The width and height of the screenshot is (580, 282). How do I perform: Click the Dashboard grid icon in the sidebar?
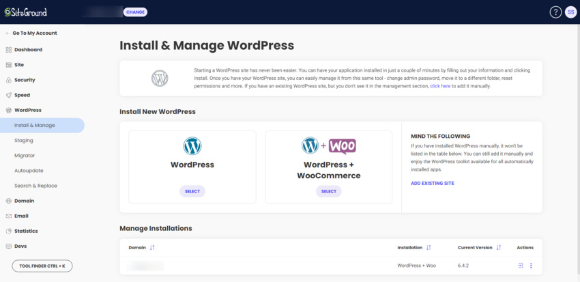9,50
